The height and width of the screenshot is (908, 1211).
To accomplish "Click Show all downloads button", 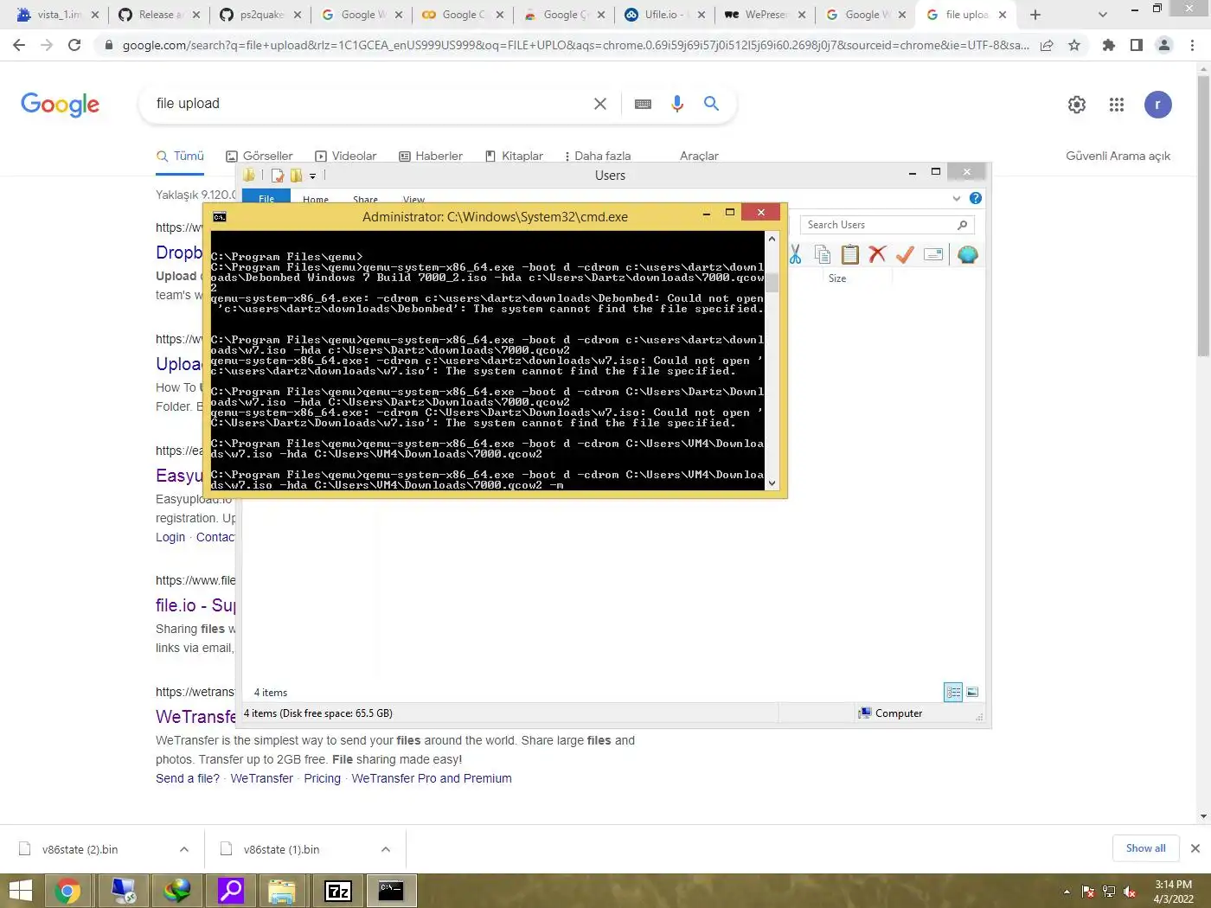I will 1145,848.
